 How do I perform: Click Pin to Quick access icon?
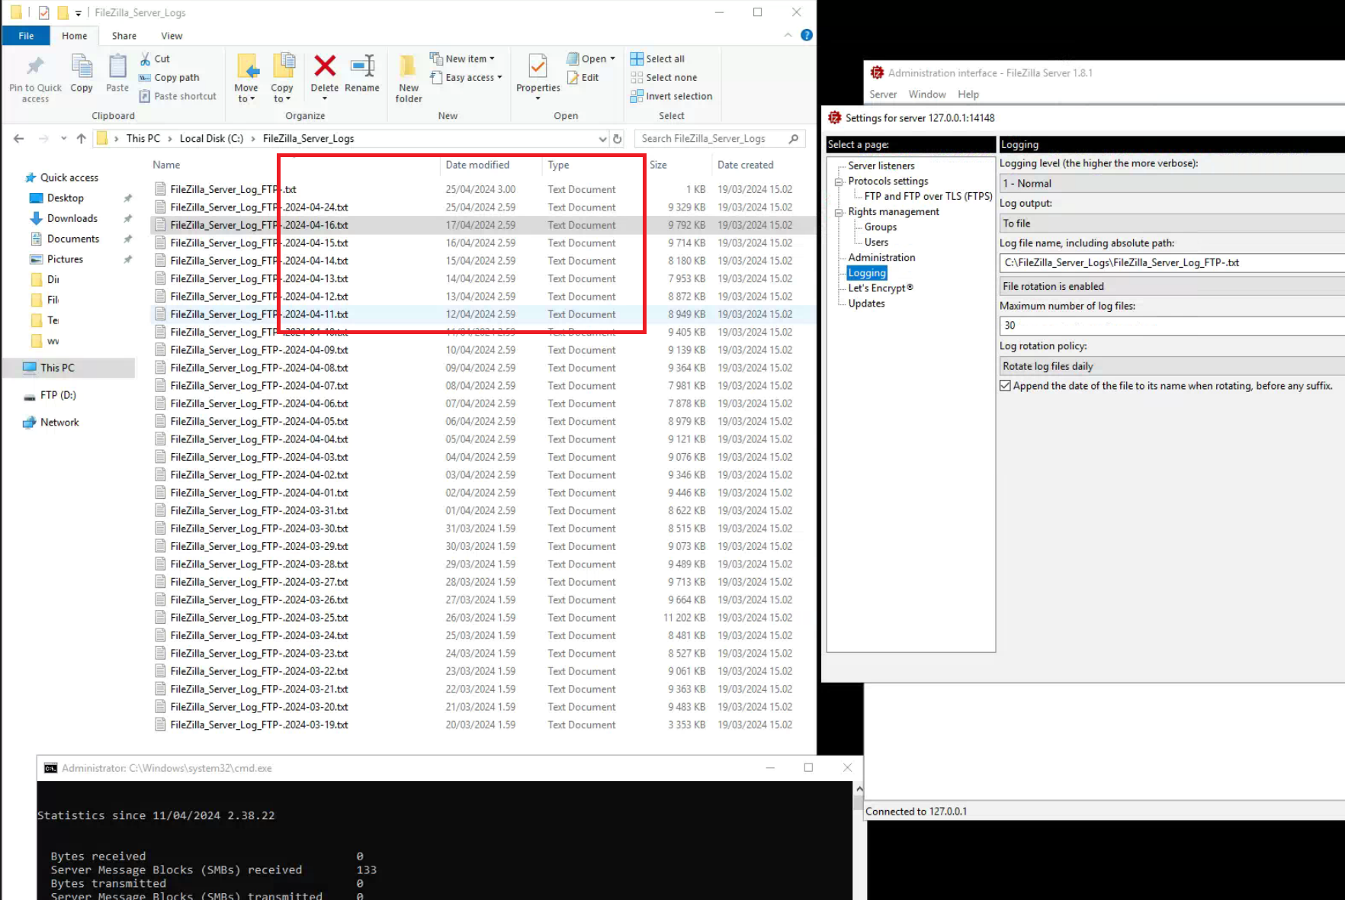pos(35,67)
